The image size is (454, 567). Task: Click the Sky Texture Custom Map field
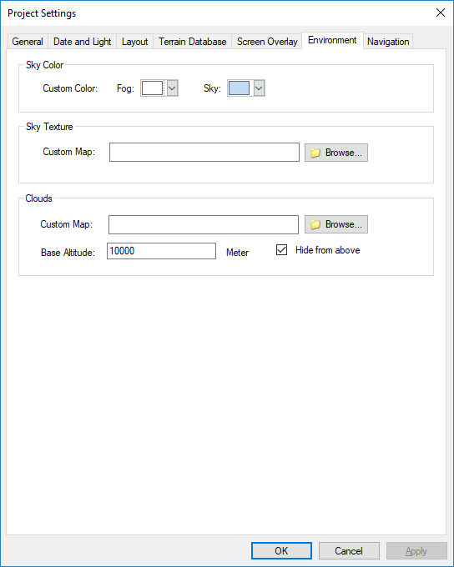[x=204, y=153]
